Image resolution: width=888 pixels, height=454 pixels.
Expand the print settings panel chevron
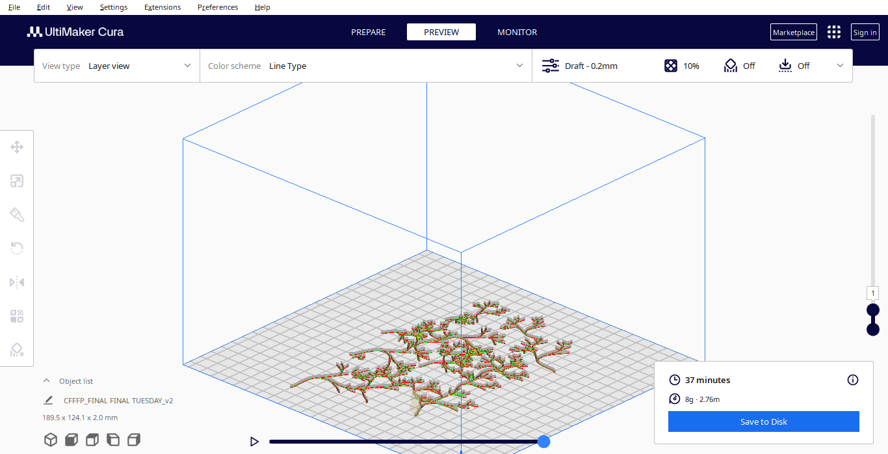click(x=840, y=66)
